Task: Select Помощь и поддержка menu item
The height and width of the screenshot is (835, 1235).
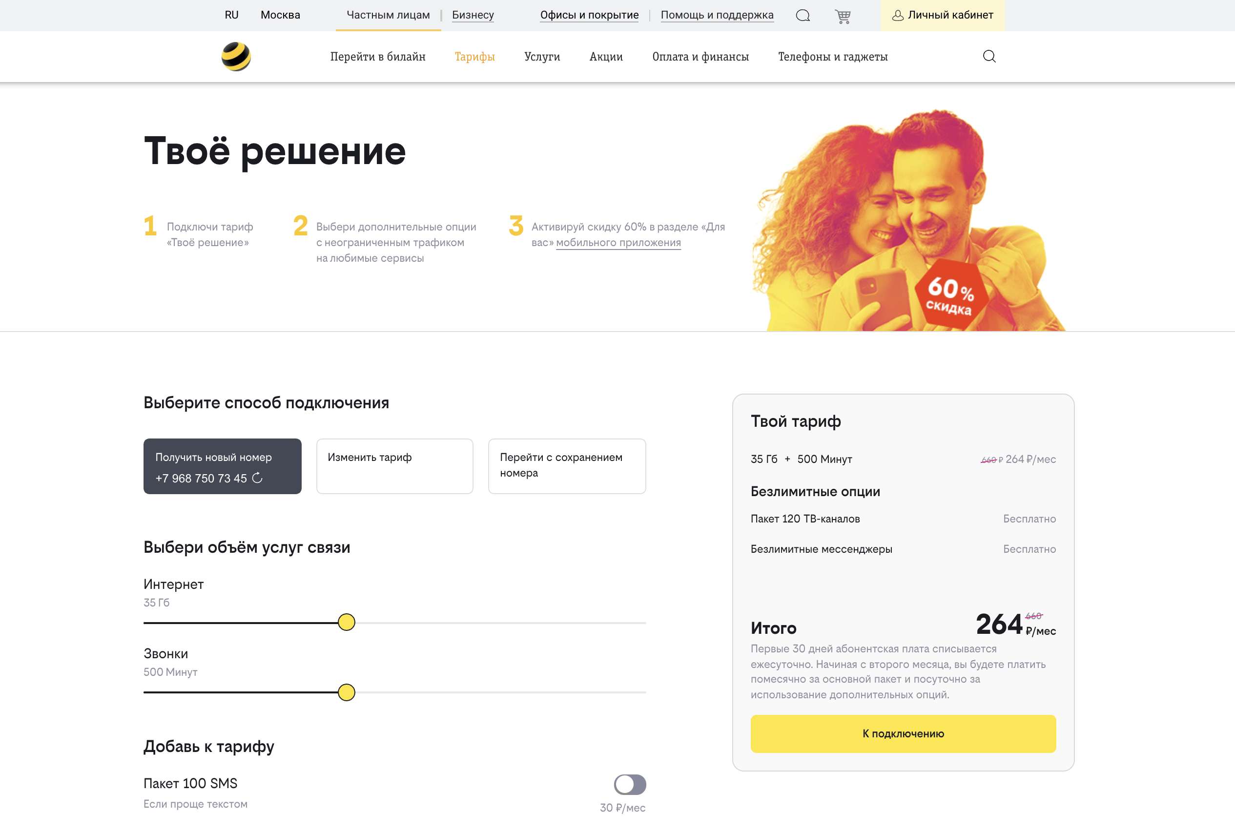Action: tap(717, 15)
